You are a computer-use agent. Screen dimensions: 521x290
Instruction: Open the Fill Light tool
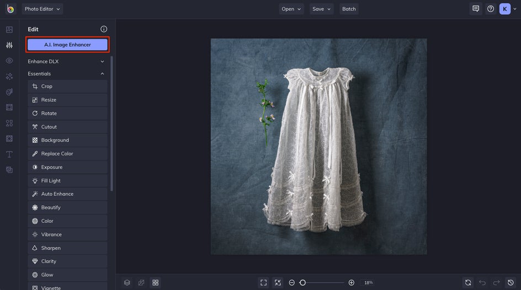pyautogui.click(x=67, y=181)
